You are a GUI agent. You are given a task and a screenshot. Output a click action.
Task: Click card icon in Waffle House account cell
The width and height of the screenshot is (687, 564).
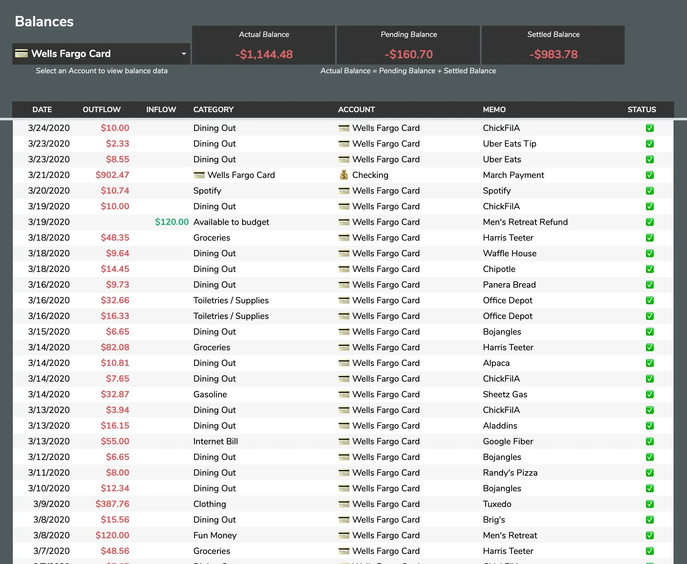344,253
